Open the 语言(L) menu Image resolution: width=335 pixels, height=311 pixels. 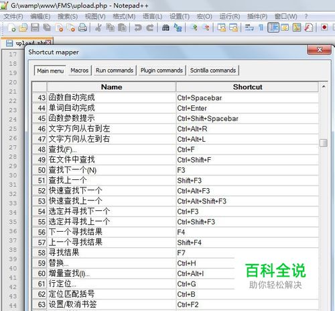153,16
